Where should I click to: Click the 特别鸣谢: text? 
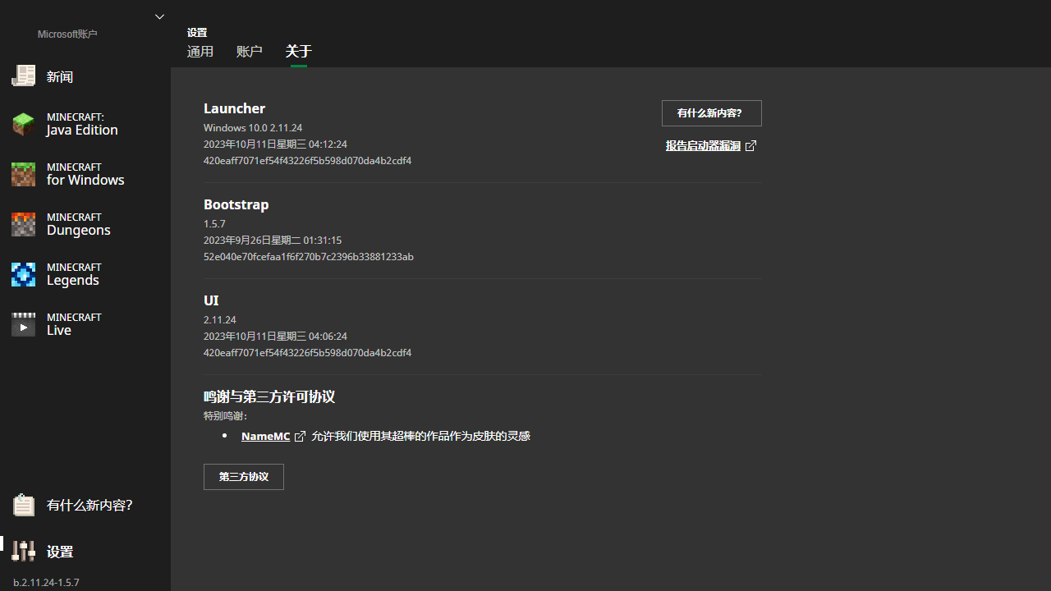[226, 416]
